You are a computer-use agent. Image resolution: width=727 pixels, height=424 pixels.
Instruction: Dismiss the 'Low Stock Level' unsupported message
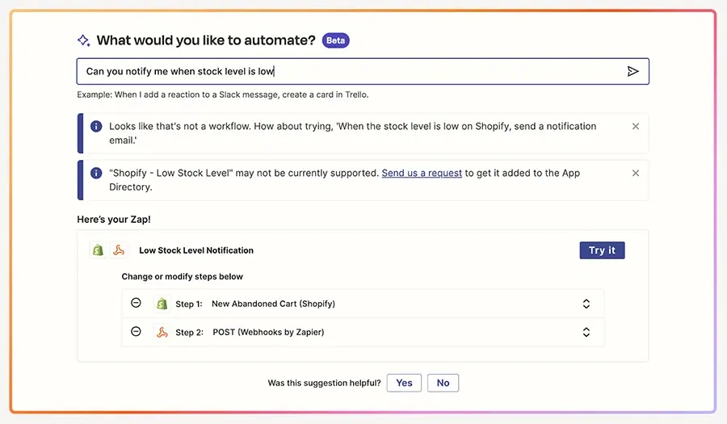pyautogui.click(x=635, y=174)
